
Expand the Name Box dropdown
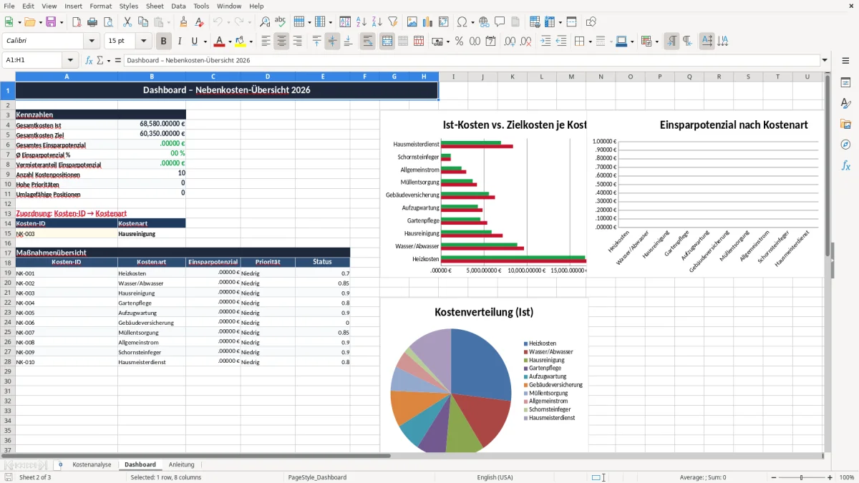pyautogui.click(x=70, y=60)
